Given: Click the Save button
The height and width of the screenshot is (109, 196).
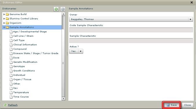Looking at the screenshot, I should 171,105.
